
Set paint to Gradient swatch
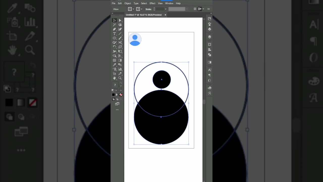(117, 95)
